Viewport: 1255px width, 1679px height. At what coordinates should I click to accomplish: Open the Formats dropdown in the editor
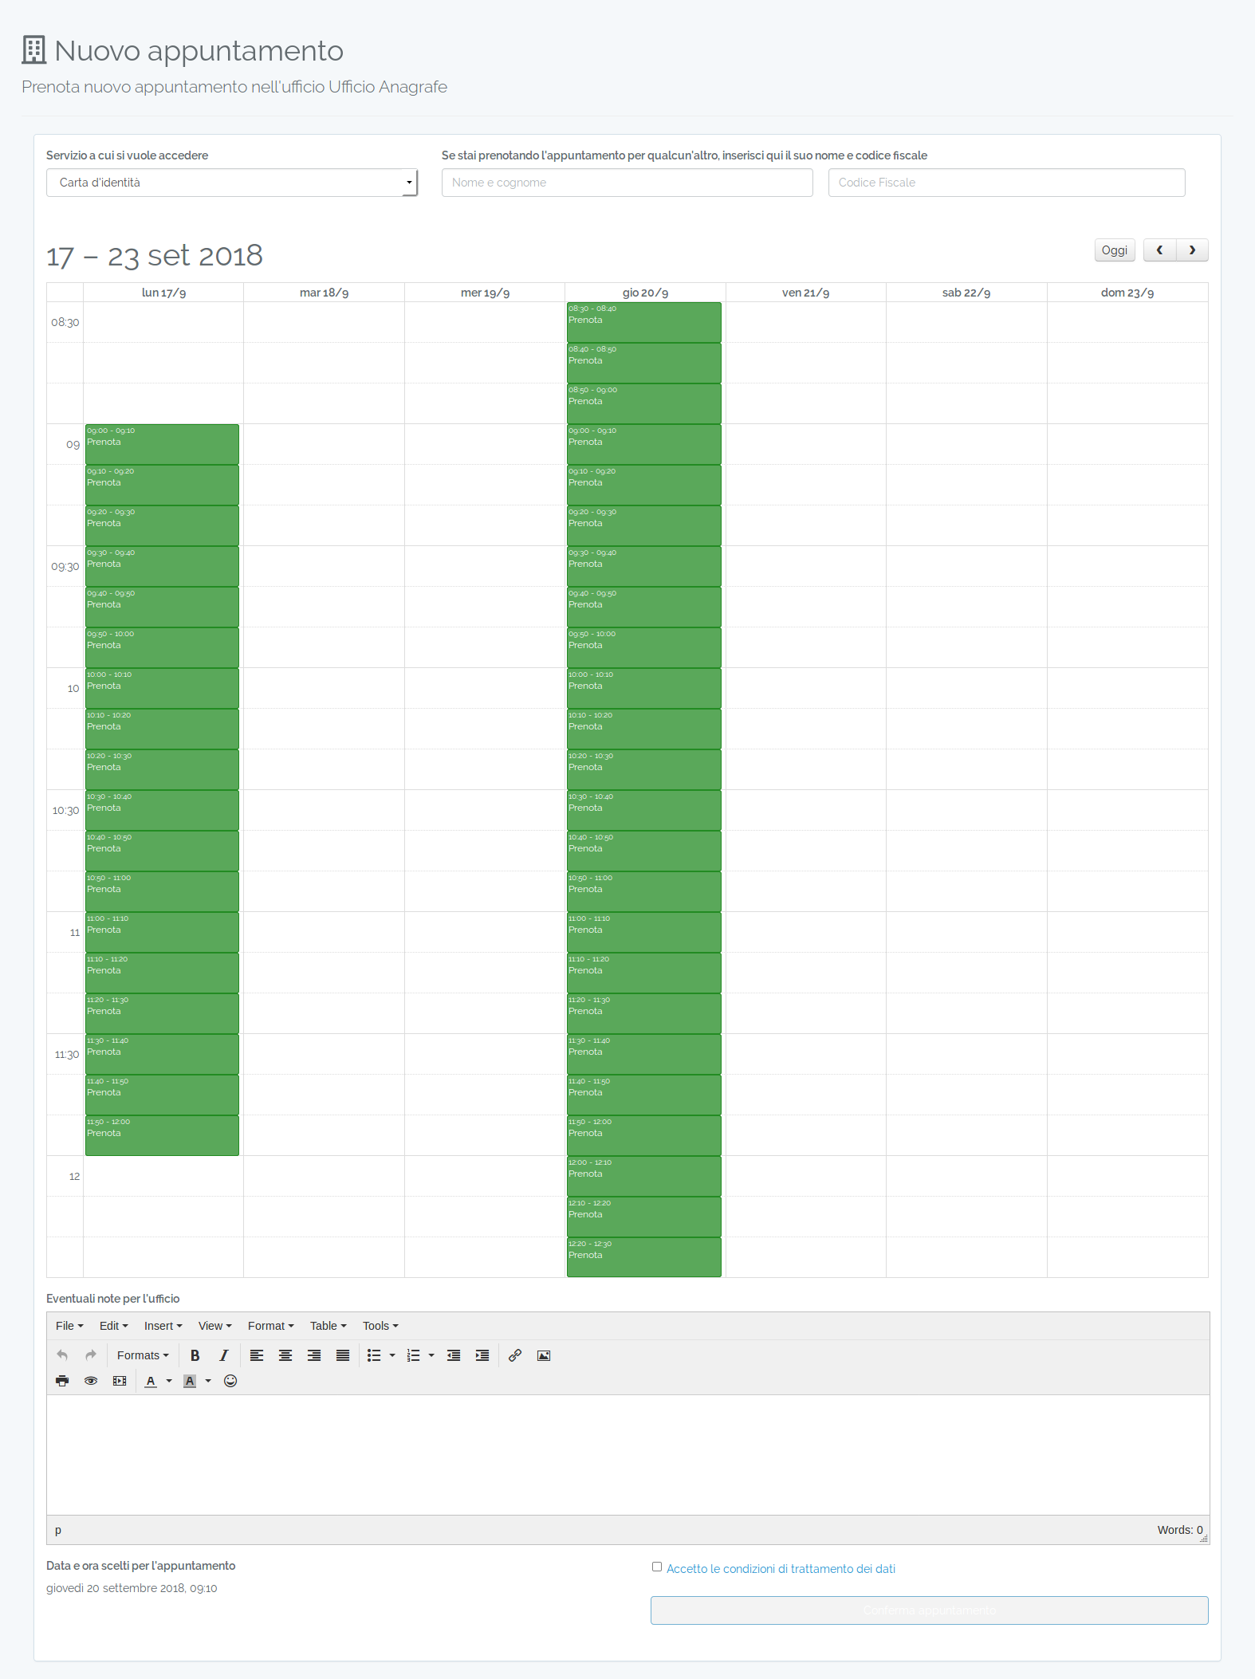143,1355
